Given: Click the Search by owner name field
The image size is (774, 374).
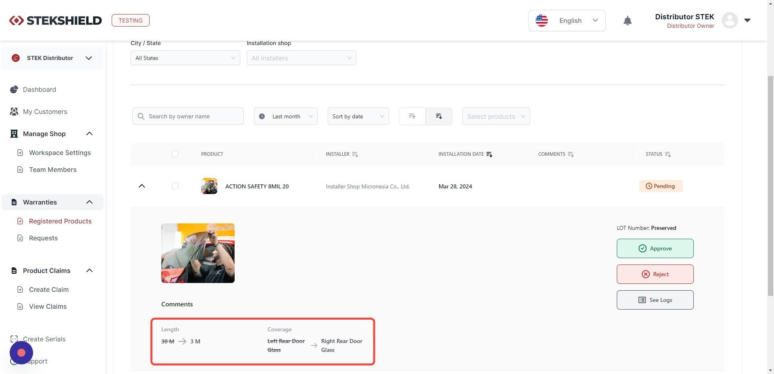Looking at the screenshot, I should click(188, 116).
